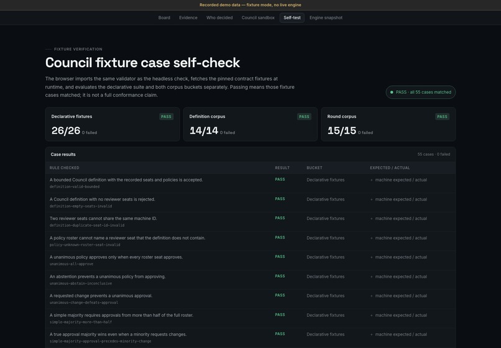Expand expected/actual for definition-duplicate-seat-id-invalid row
The image size is (501, 348).
click(398, 219)
